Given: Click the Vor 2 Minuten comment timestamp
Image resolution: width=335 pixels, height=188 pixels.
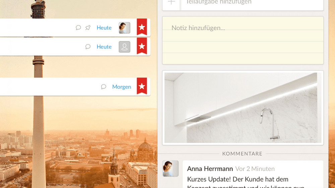Looking at the screenshot, I should pos(255,169).
